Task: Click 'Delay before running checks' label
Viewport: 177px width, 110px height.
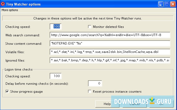Action: [x=37, y=84]
